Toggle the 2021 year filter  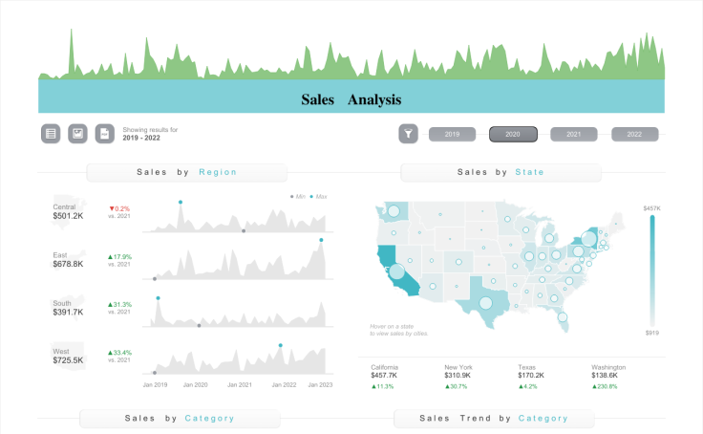pyautogui.click(x=573, y=134)
